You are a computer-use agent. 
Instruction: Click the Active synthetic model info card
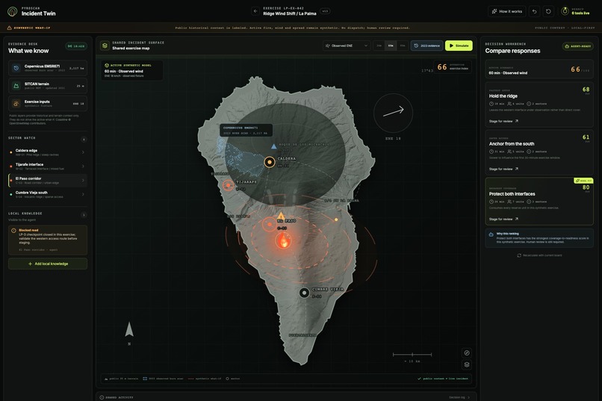click(132, 71)
